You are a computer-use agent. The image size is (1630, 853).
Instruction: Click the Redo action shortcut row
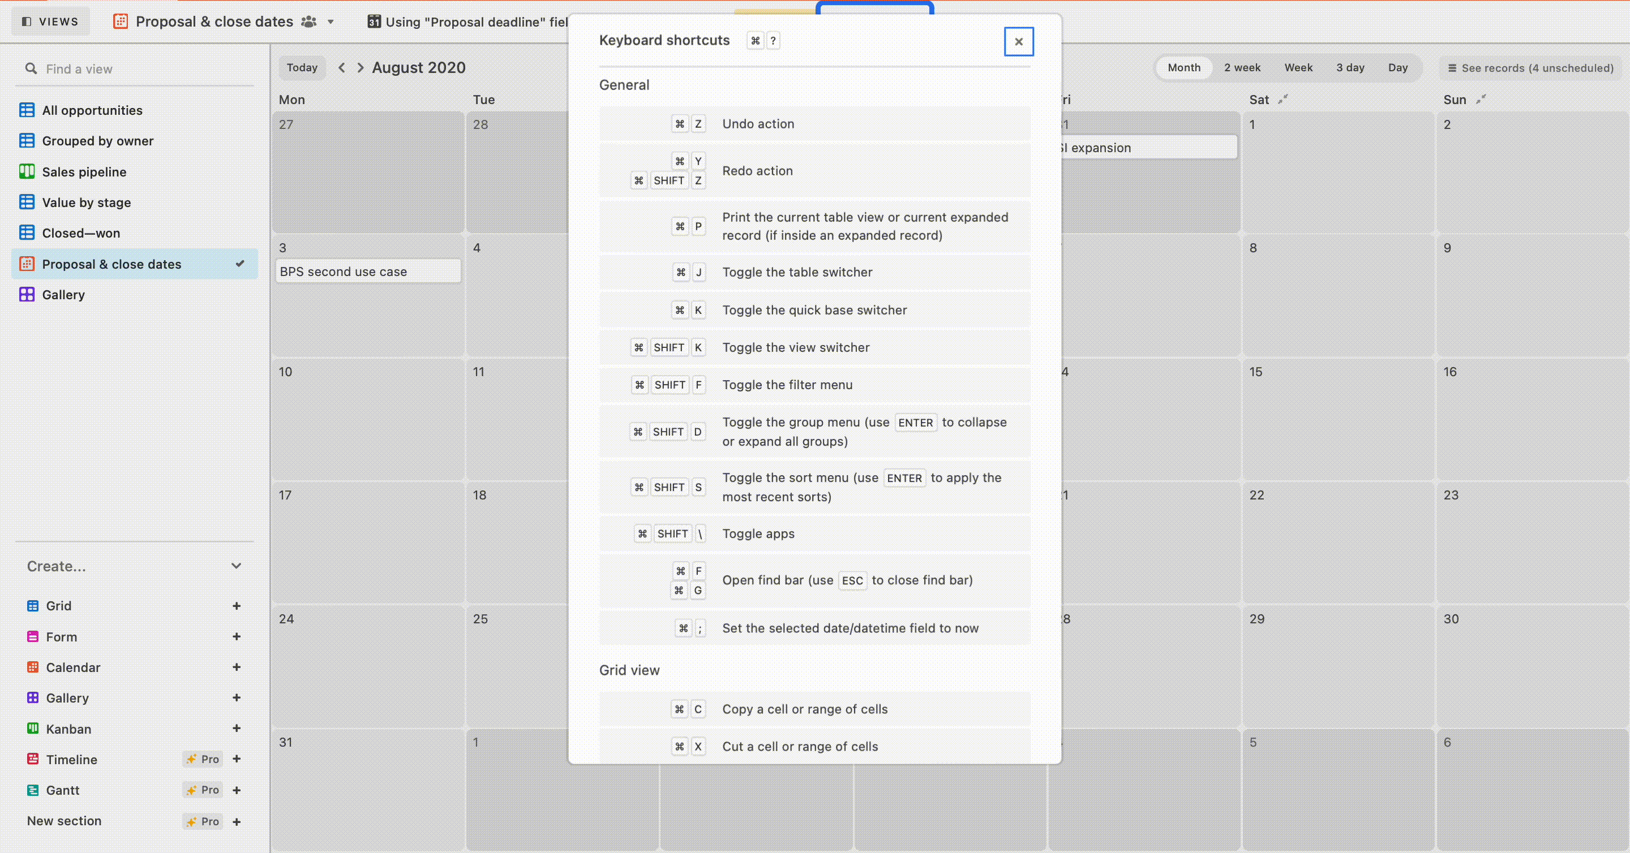tap(814, 171)
